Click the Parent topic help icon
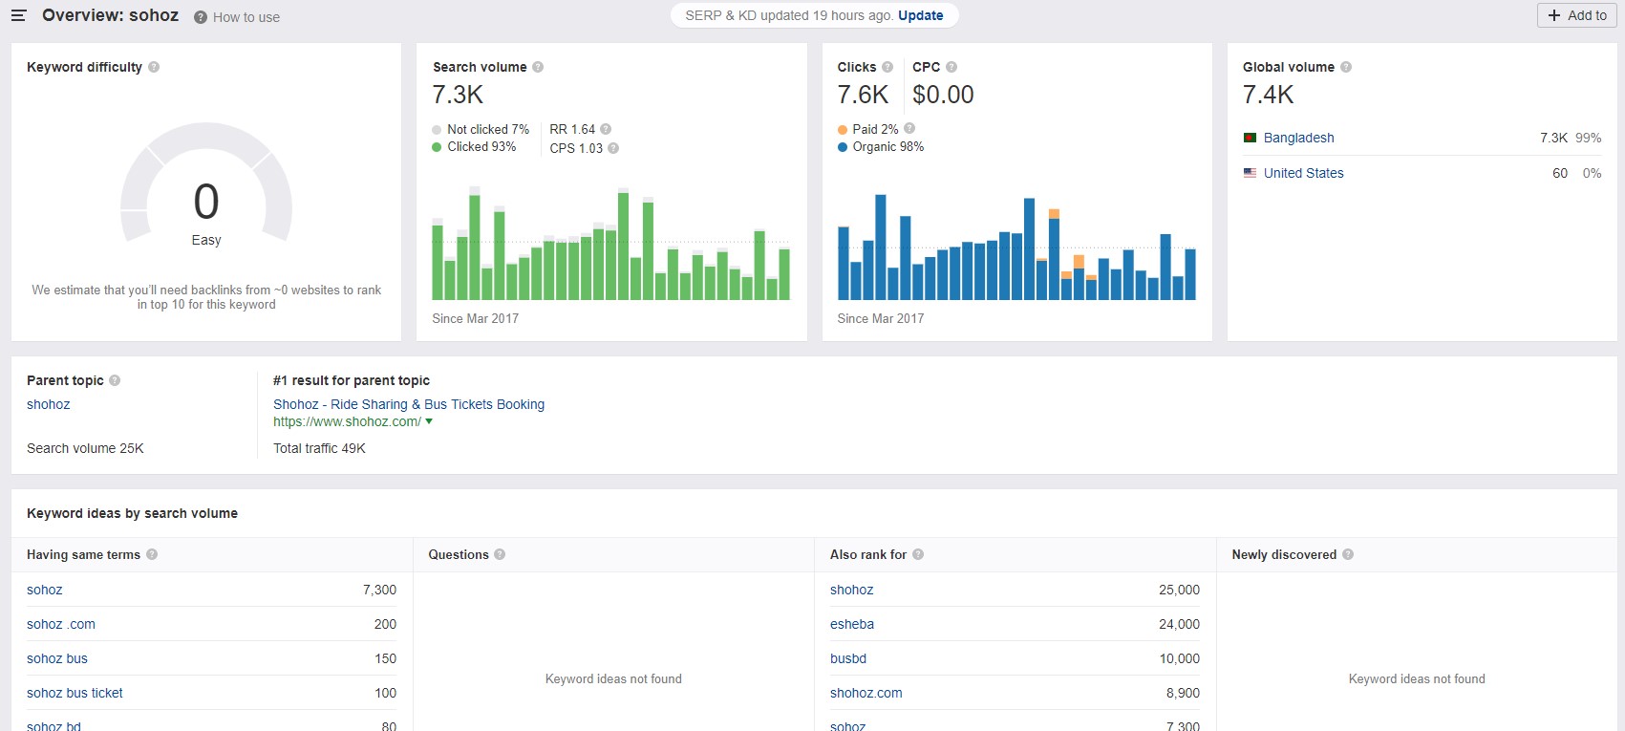 tap(115, 380)
